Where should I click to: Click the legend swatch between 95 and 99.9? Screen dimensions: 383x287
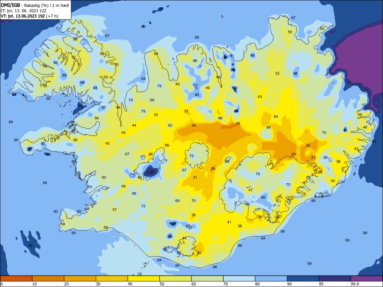point(335,279)
